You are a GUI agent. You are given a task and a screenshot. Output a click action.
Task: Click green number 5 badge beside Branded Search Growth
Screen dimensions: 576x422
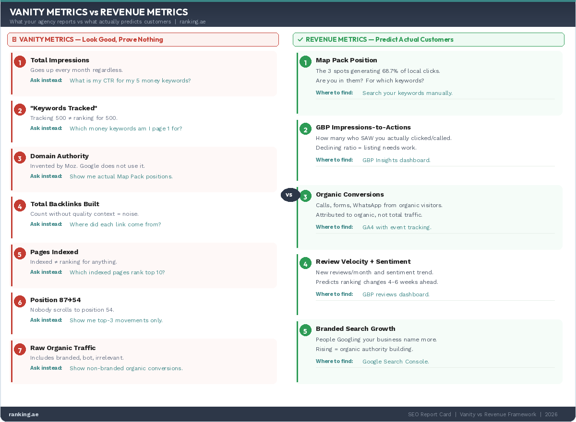pyautogui.click(x=305, y=330)
